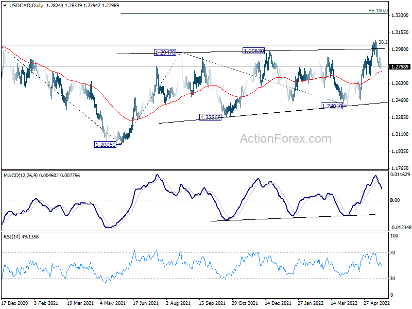Viewport: 412px width, 309px height.
Task: Click the 14 Dec 2021 date marker
Action: pos(278,304)
